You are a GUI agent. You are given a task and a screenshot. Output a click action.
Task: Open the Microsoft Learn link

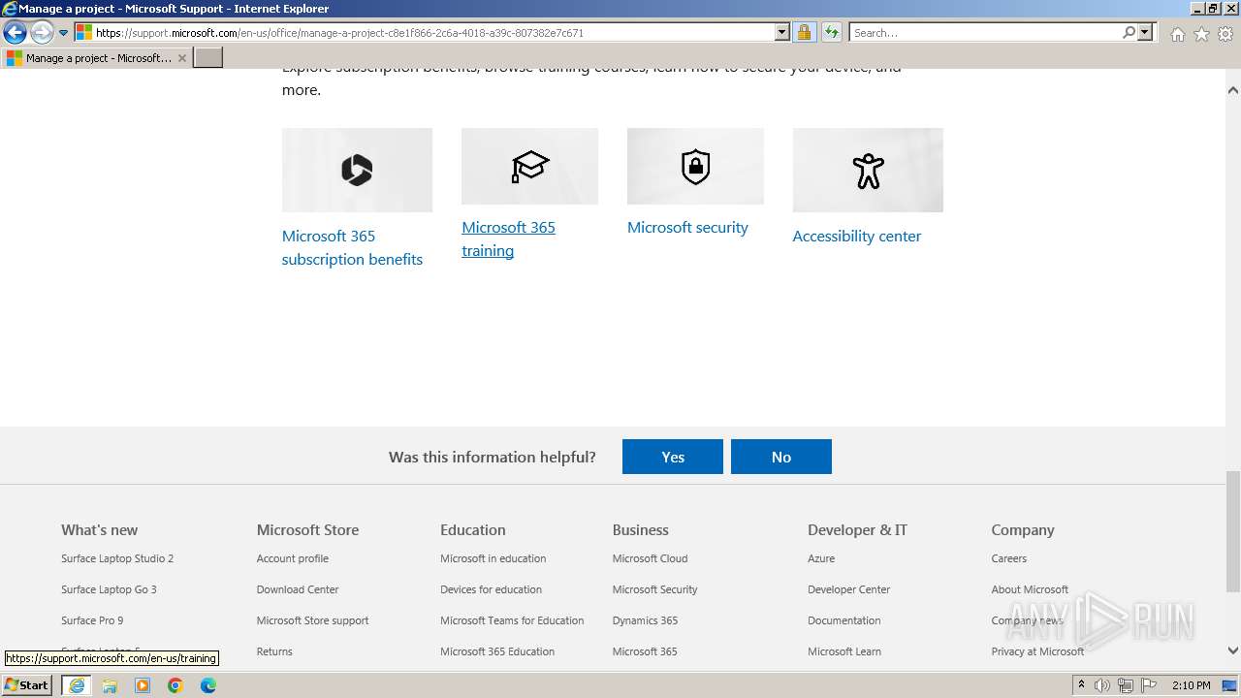click(x=844, y=651)
